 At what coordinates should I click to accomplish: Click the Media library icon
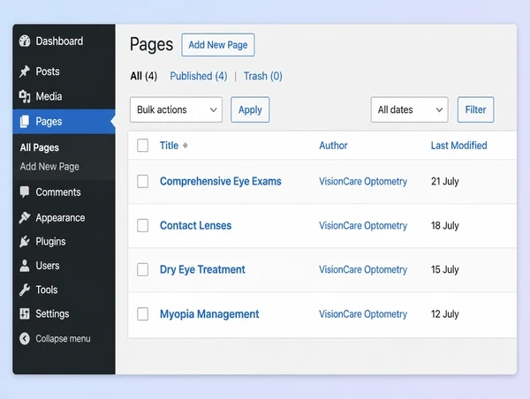(x=25, y=96)
